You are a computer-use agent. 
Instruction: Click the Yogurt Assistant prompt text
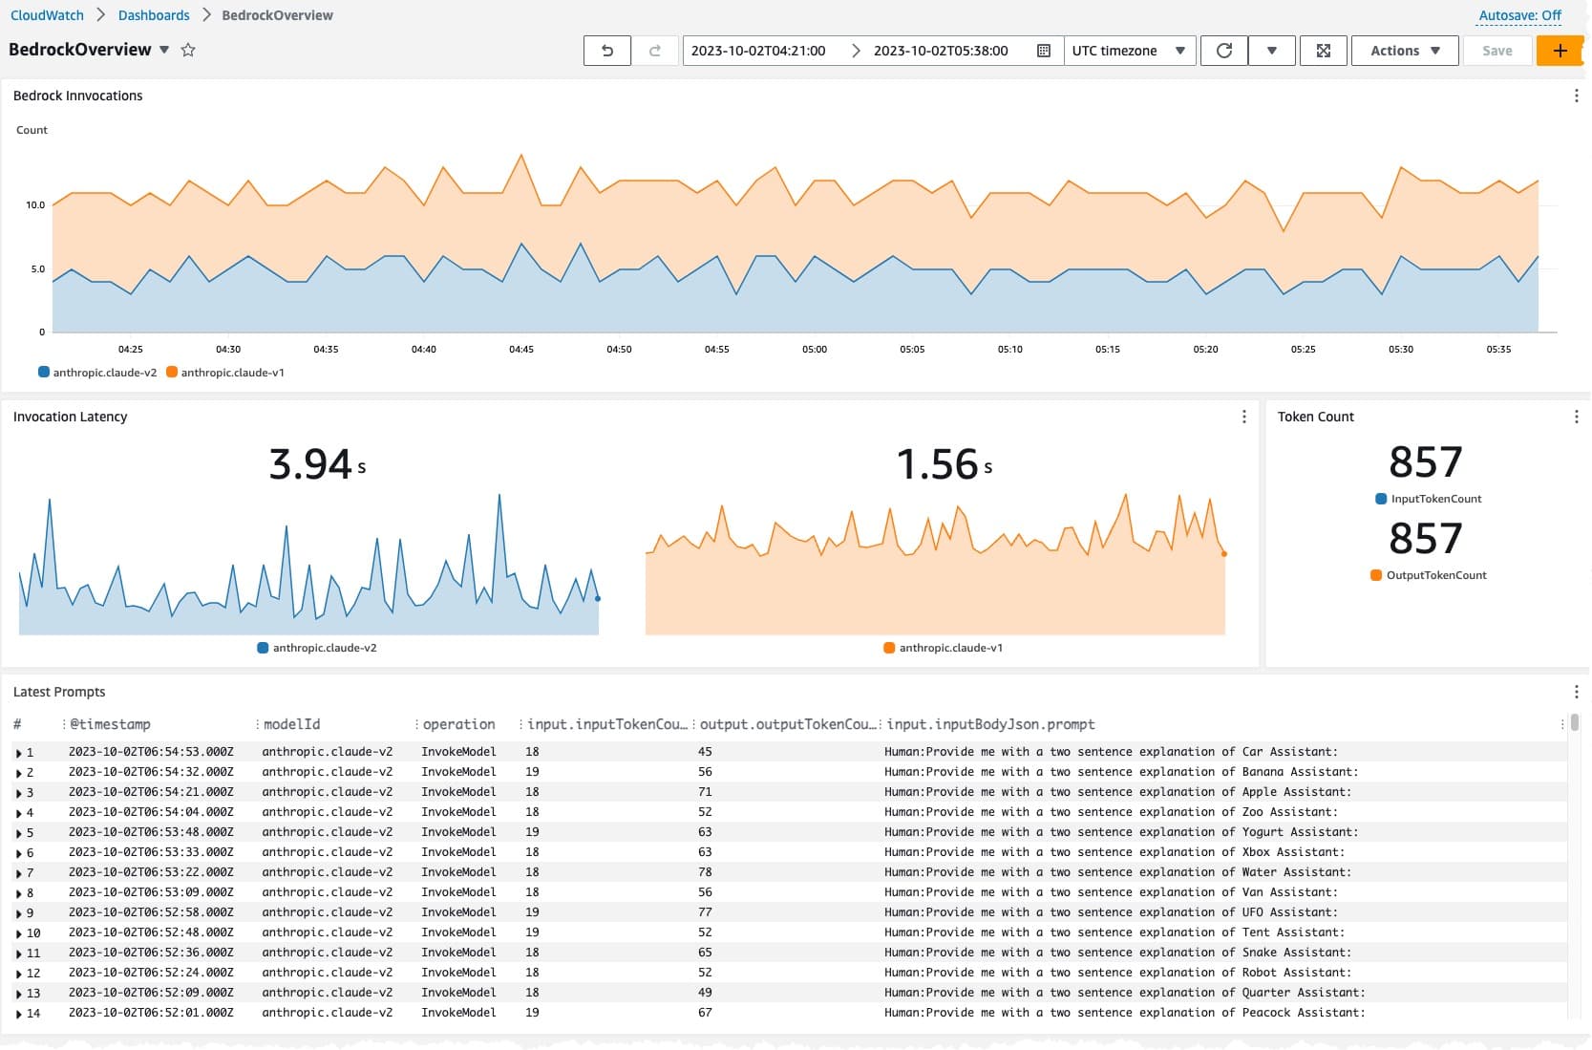1121,832
